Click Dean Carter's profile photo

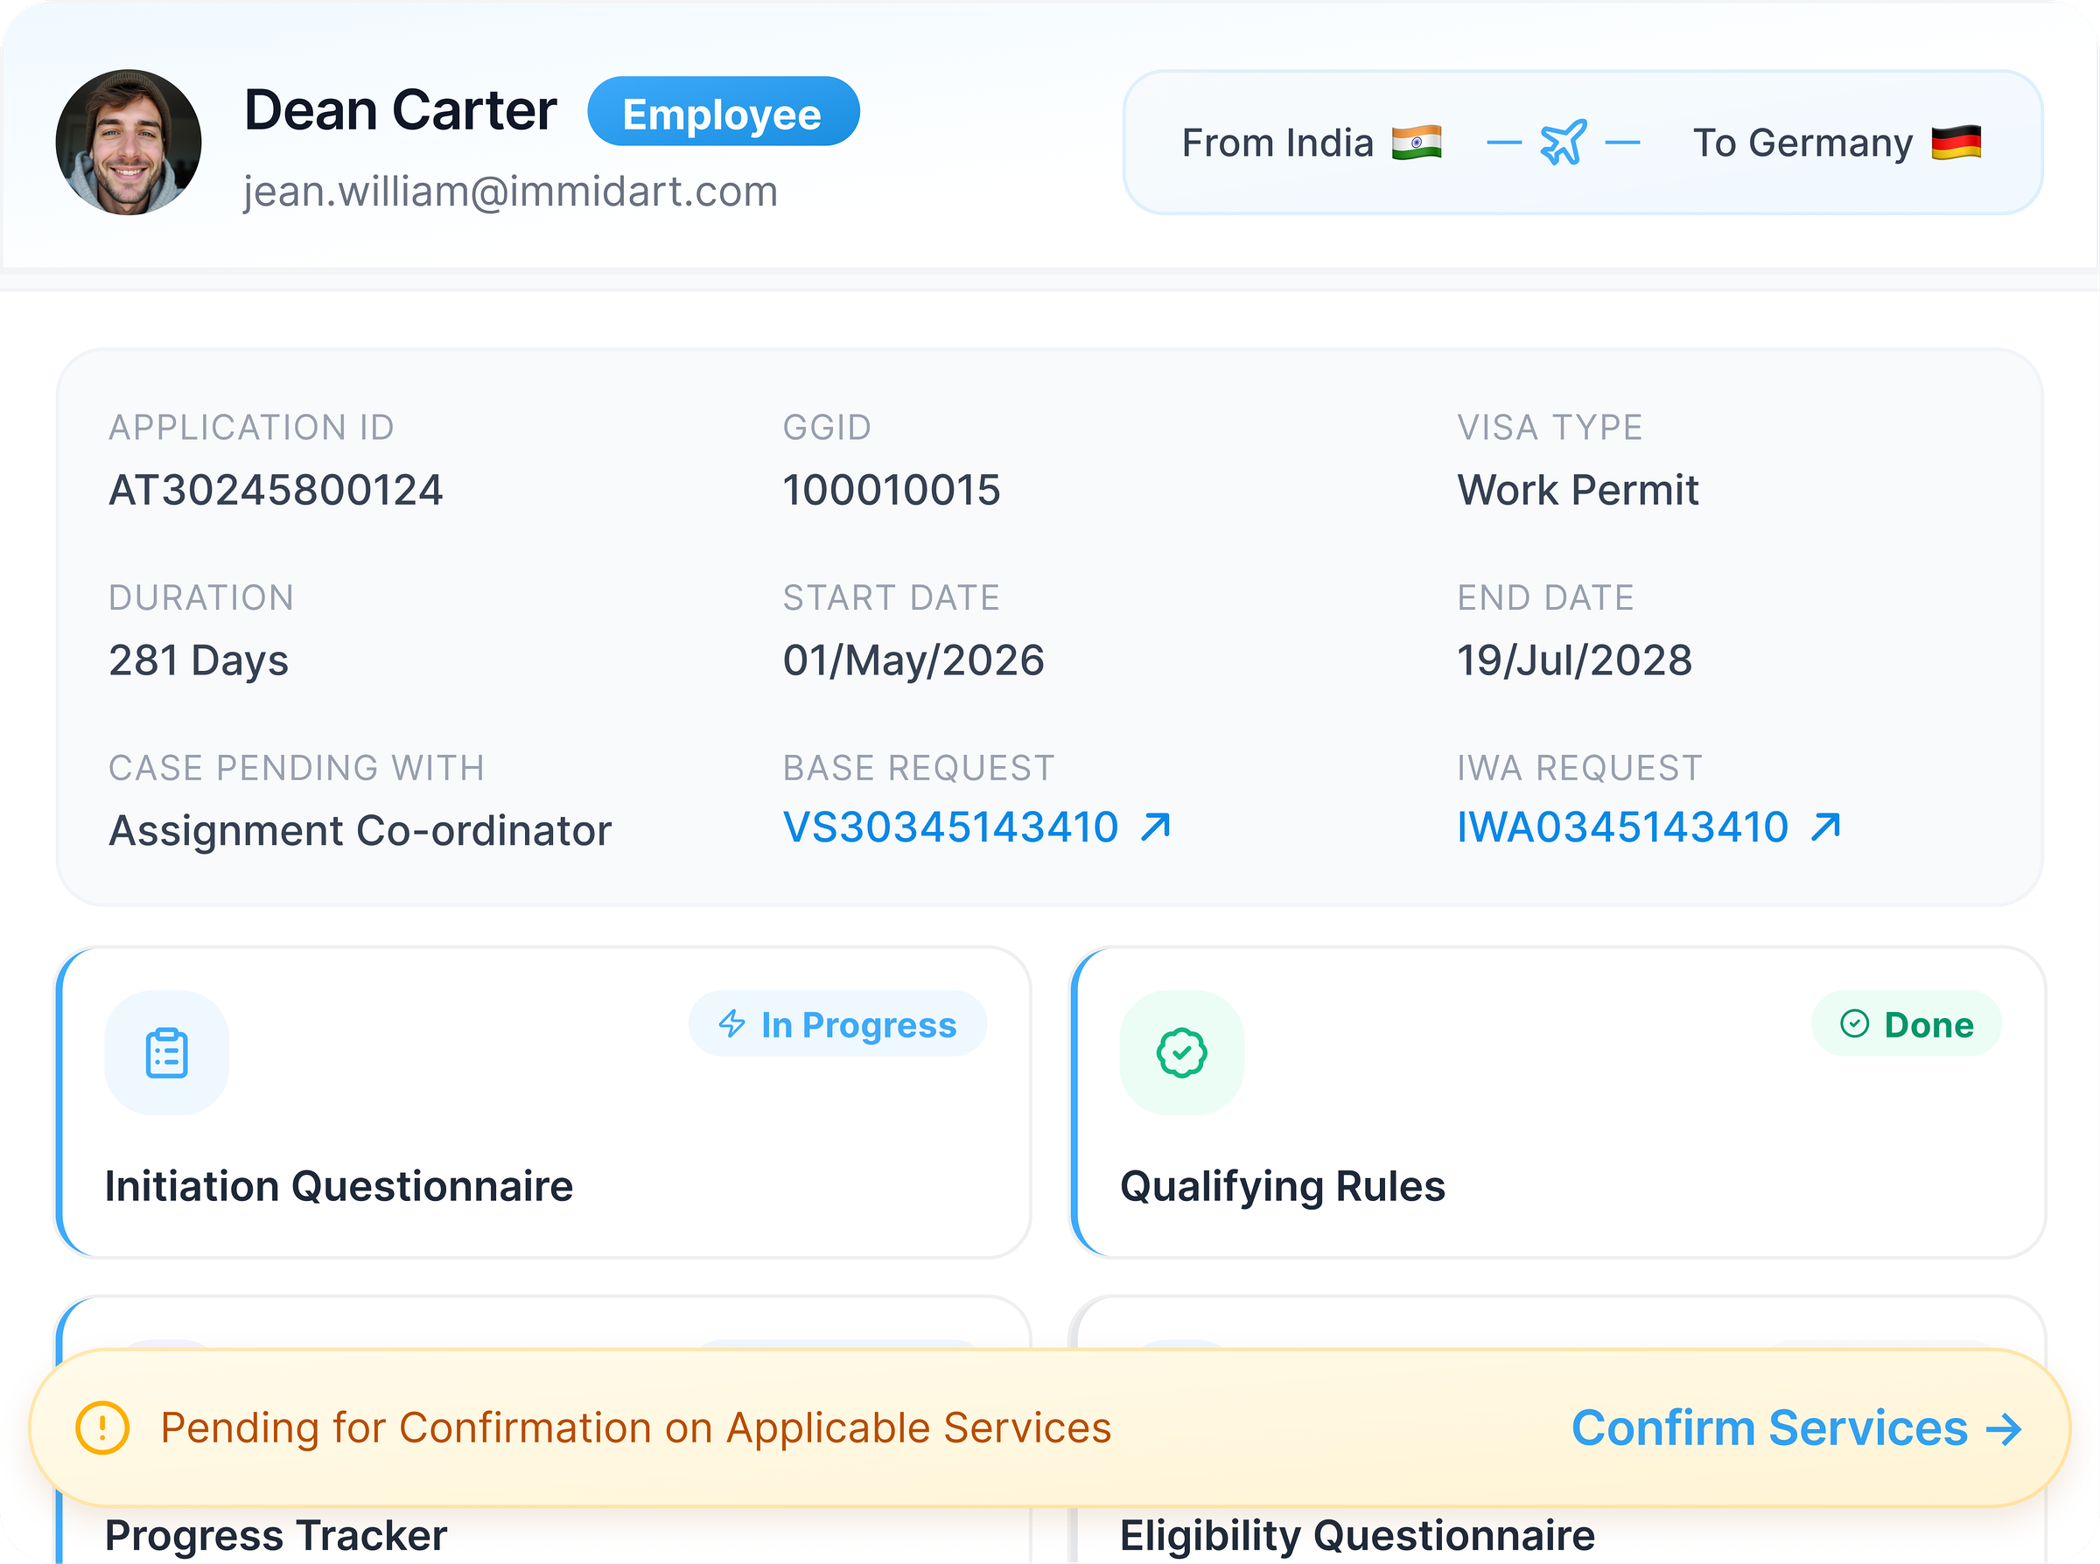pos(129,142)
